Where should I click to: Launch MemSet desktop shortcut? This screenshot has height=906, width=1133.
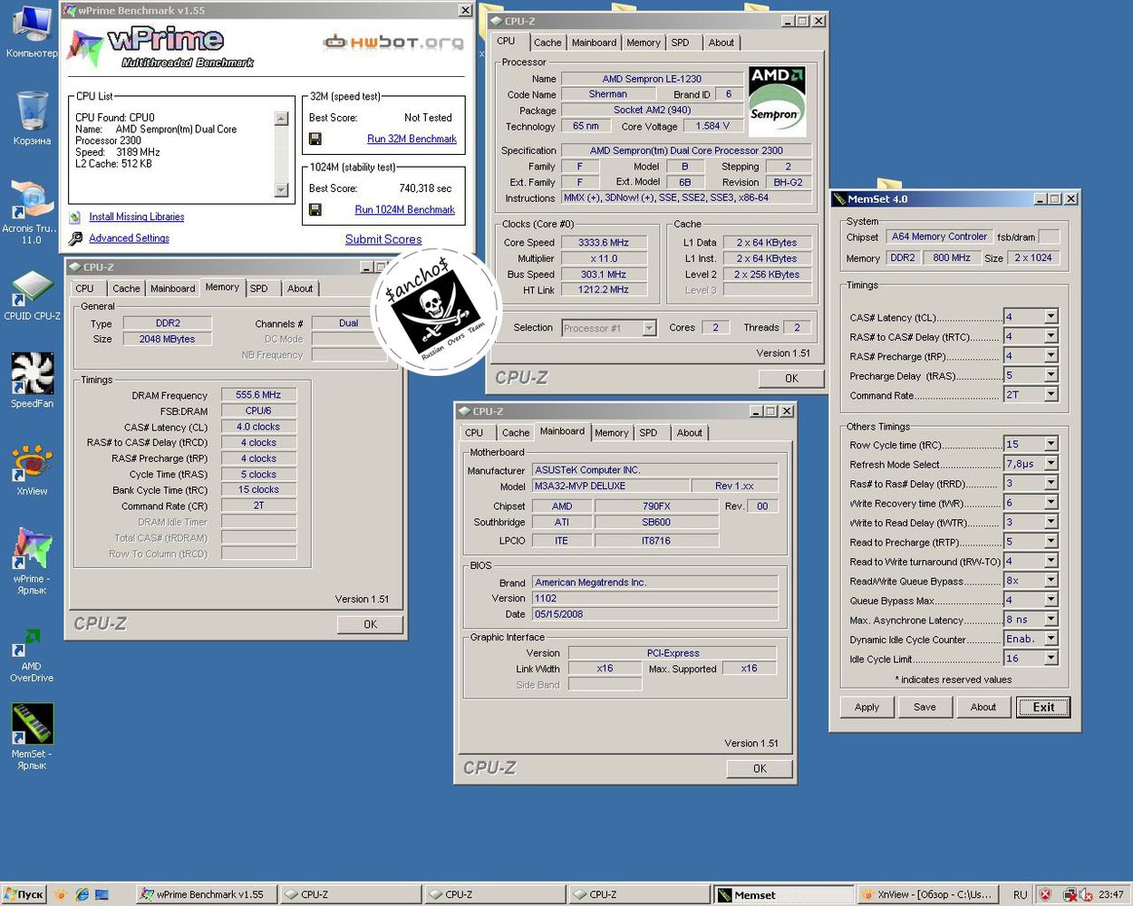32,736
